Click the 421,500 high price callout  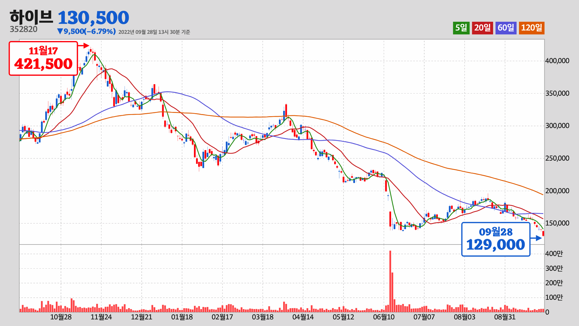tap(43, 59)
